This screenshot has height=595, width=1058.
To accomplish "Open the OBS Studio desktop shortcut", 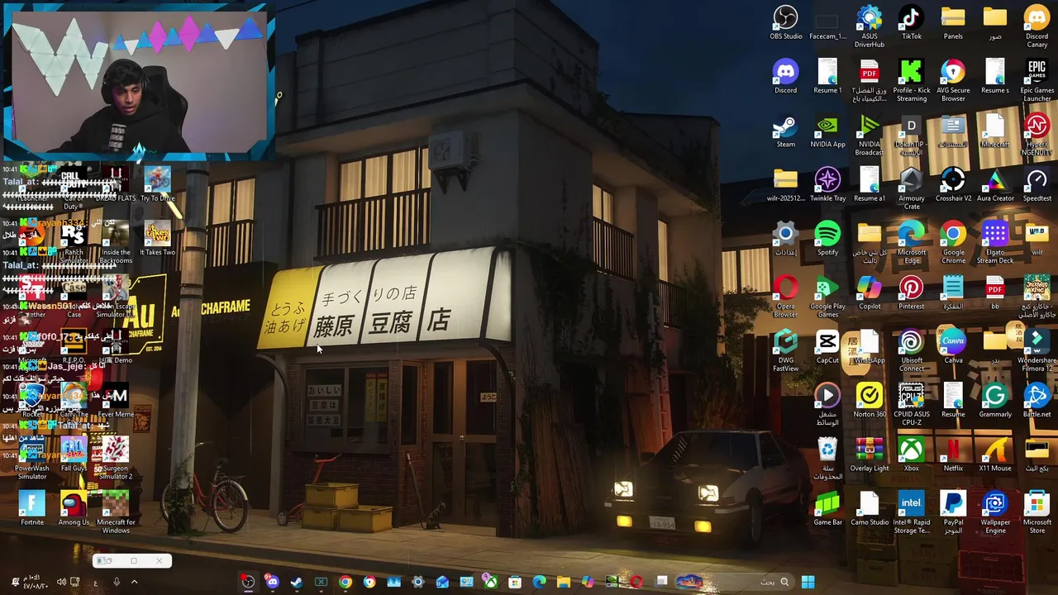I will pyautogui.click(x=785, y=23).
